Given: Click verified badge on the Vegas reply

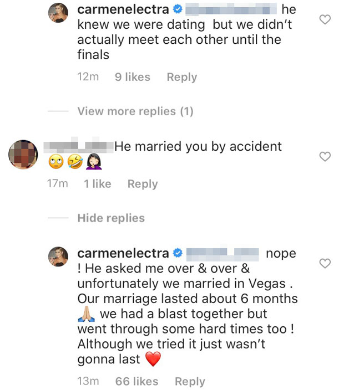Looking at the screenshot, I should (x=178, y=254).
